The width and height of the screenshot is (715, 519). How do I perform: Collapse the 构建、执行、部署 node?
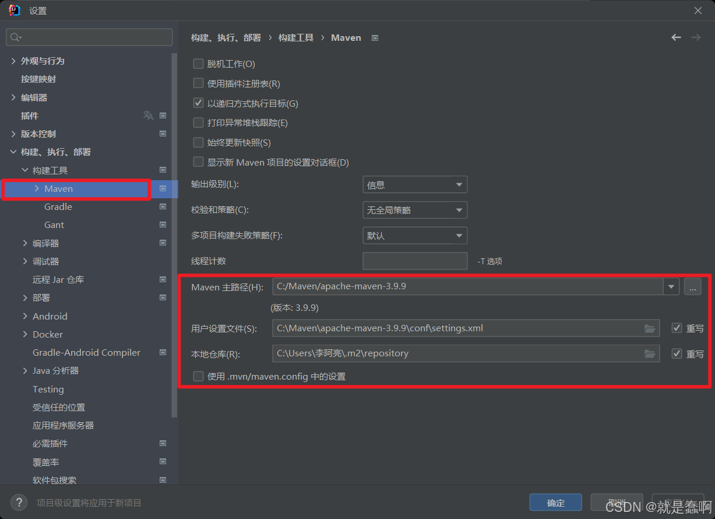[13, 152]
